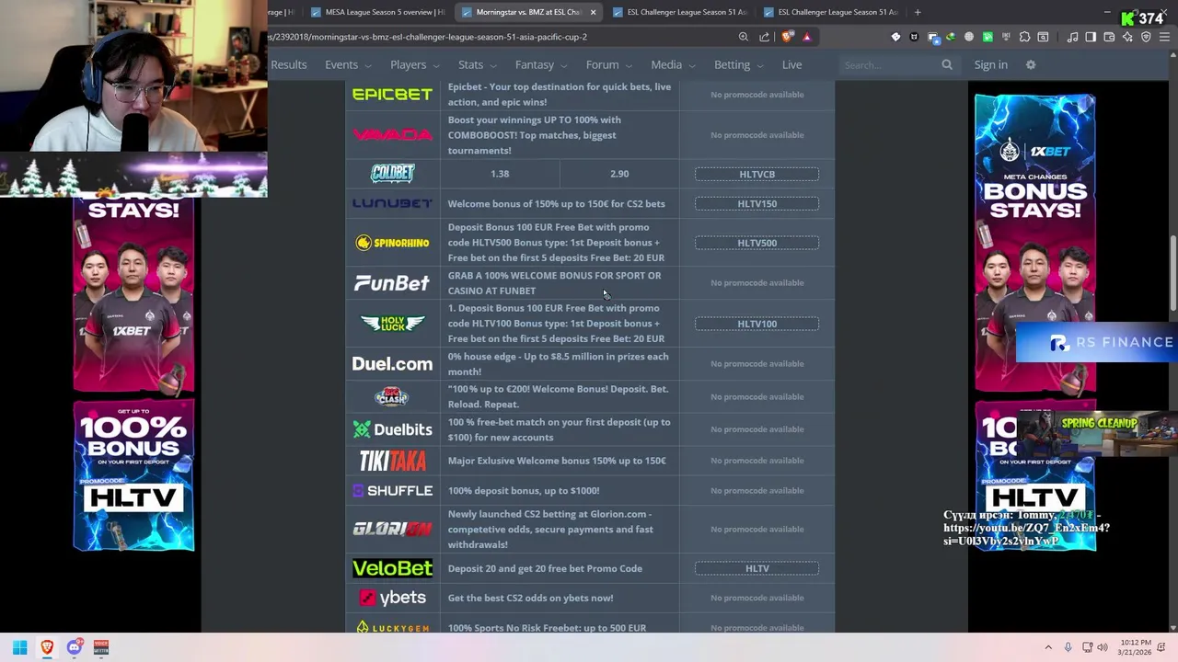Image resolution: width=1178 pixels, height=662 pixels.
Task: Click the page vertical scrollbar thumb
Action: coord(1172,274)
